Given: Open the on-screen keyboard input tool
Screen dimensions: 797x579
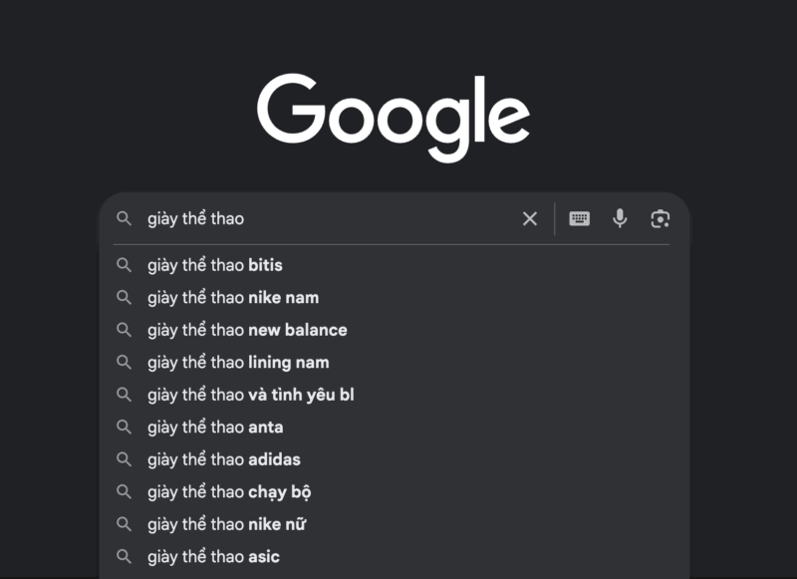Looking at the screenshot, I should pyautogui.click(x=580, y=219).
